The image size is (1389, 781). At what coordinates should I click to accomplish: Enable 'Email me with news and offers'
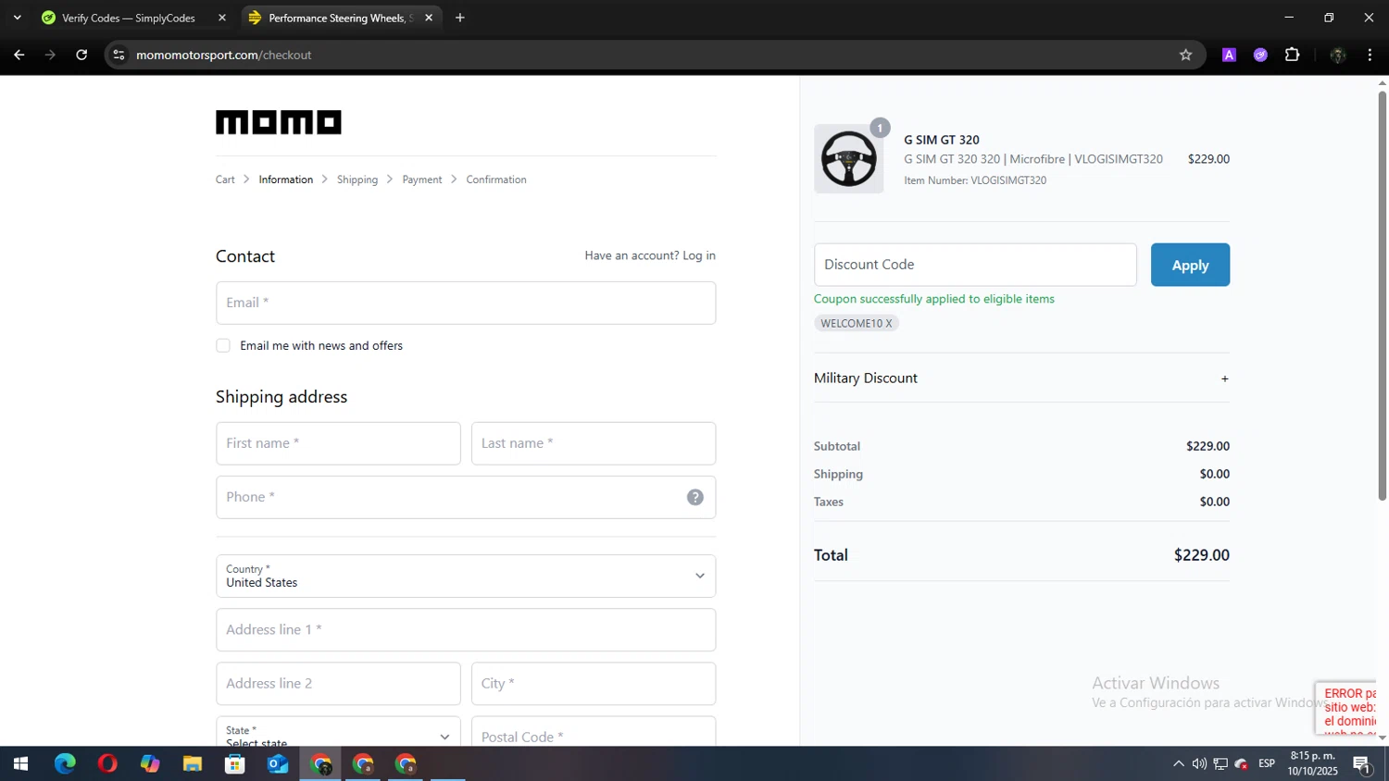click(x=223, y=345)
